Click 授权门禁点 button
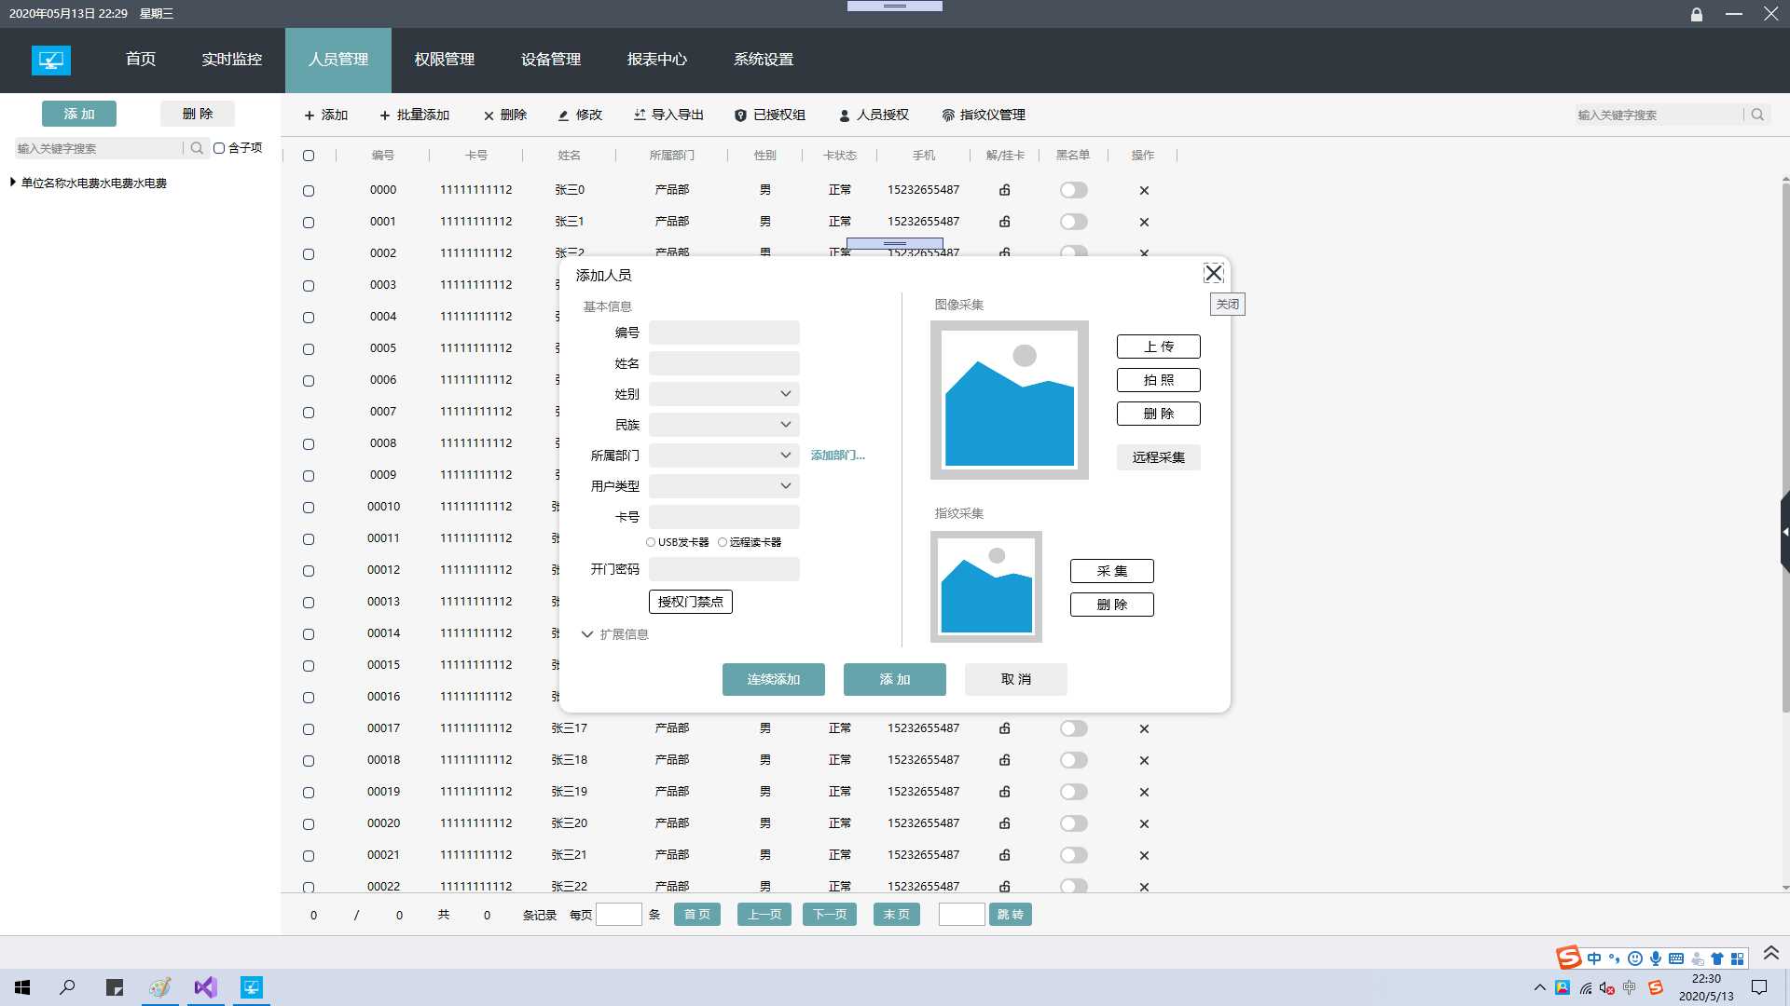Screen dimensions: 1790x1006 [x=691, y=602]
